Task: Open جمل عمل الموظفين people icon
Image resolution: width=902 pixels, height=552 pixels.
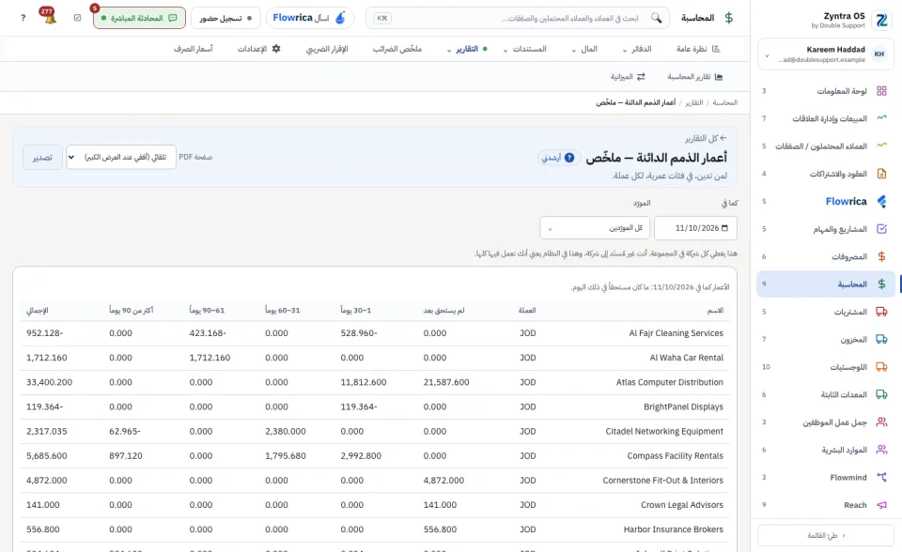Action: coord(881,422)
